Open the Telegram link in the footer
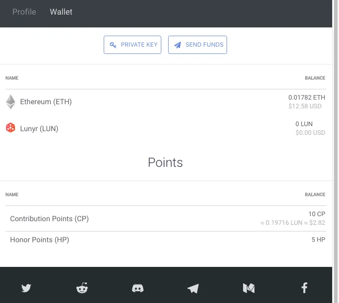 [193, 288]
